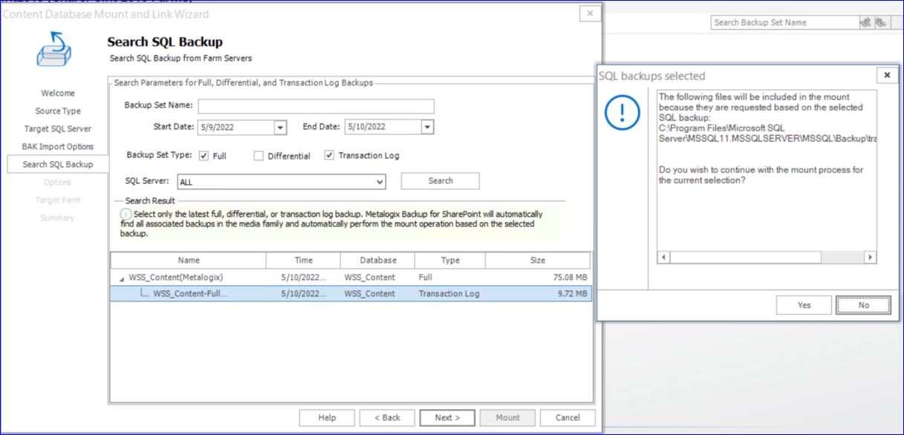Click the 75.08 MB size cell
Image resolution: width=904 pixels, height=435 pixels.
pos(570,278)
